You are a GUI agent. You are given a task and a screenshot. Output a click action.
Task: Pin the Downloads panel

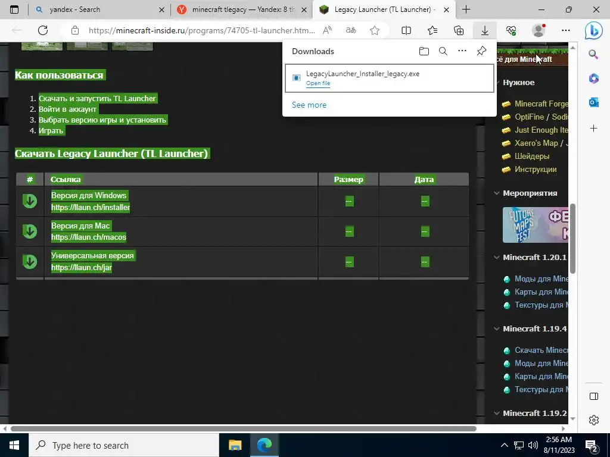(x=481, y=51)
